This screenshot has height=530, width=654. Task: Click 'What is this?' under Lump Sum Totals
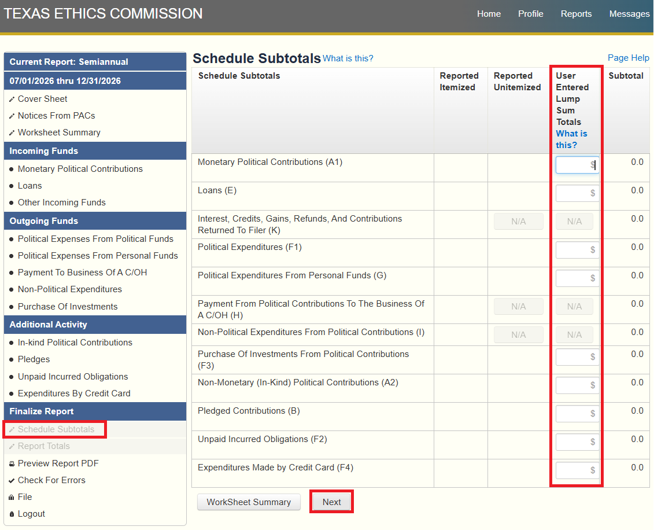tap(571, 139)
